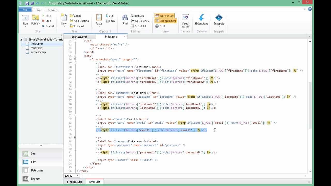Click Close All files
This screenshot has height=186, width=331.
77,26
